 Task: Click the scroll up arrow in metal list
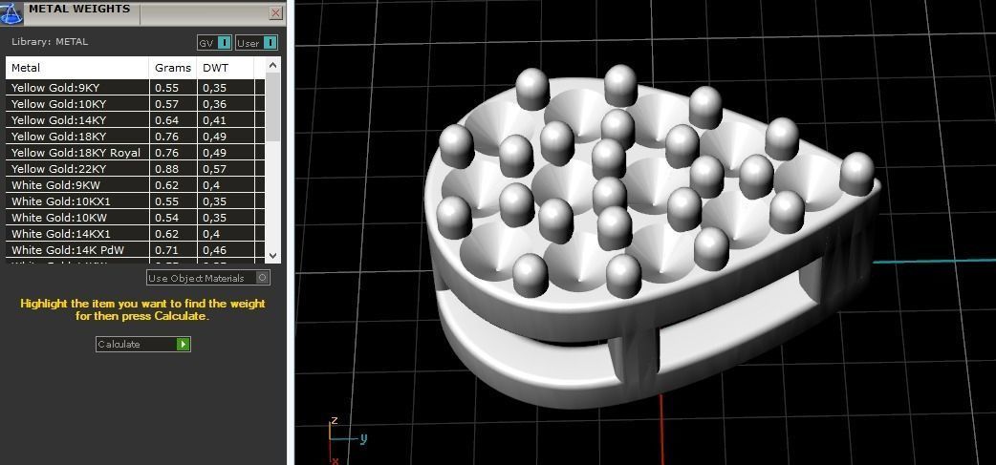click(273, 65)
